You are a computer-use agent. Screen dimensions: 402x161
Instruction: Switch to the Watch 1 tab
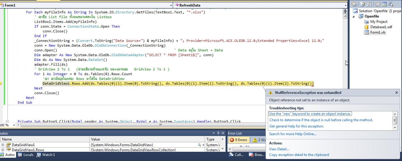46,155
